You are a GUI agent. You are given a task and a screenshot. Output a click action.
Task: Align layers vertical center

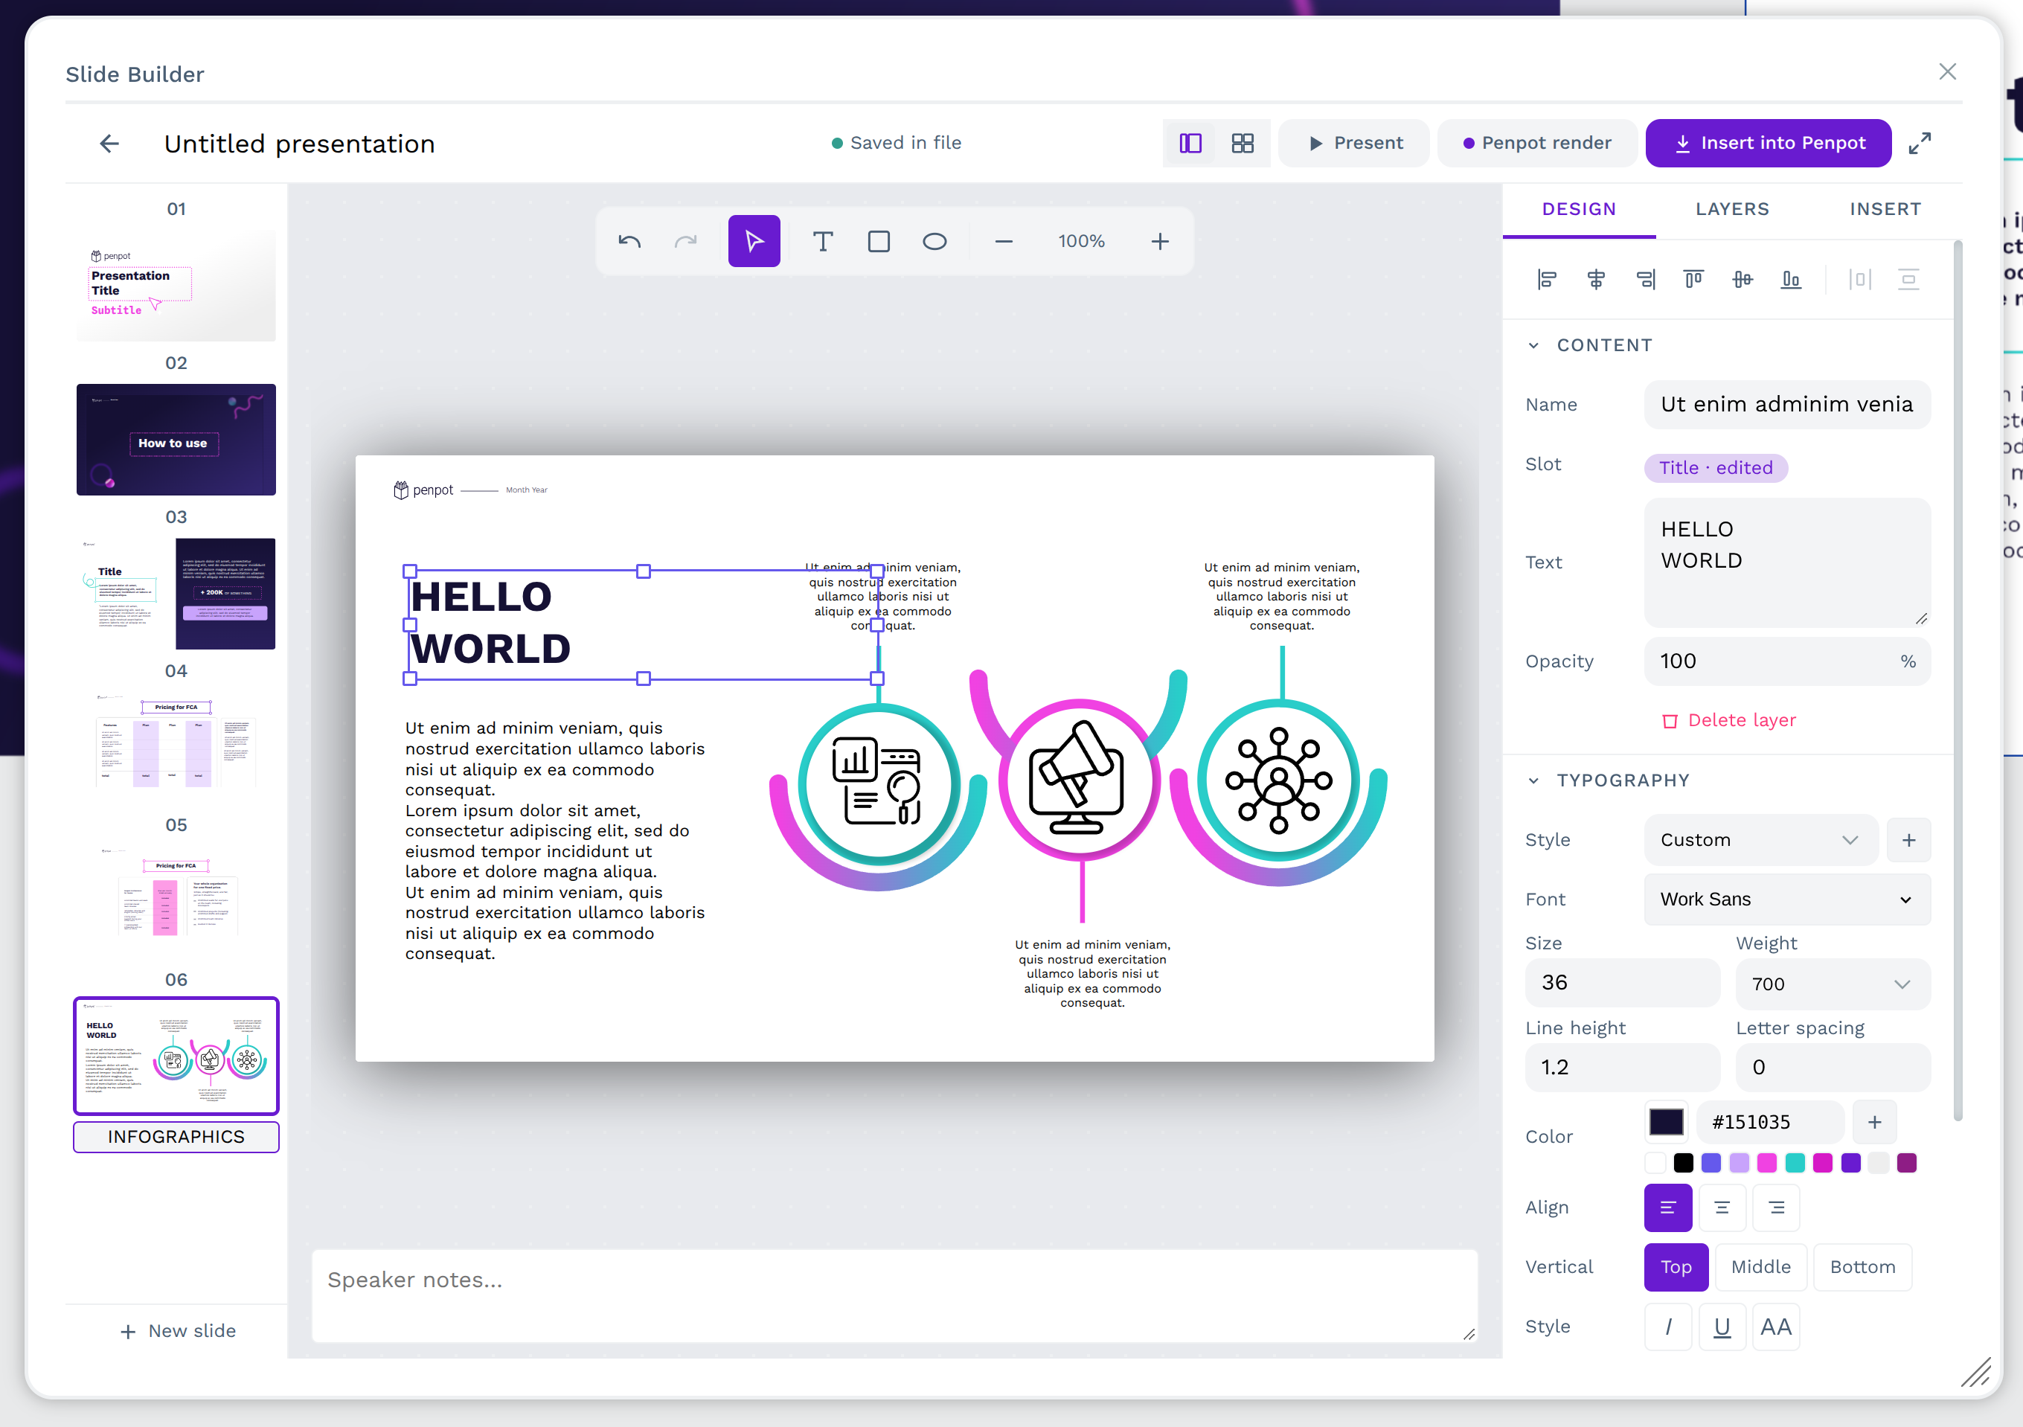click(1742, 280)
